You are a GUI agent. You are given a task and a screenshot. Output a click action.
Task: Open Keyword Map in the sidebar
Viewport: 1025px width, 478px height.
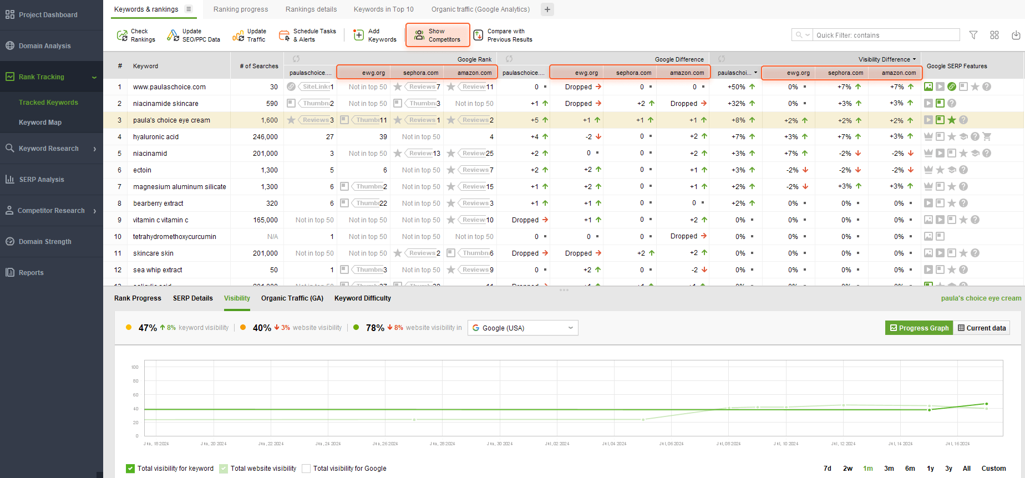40,123
